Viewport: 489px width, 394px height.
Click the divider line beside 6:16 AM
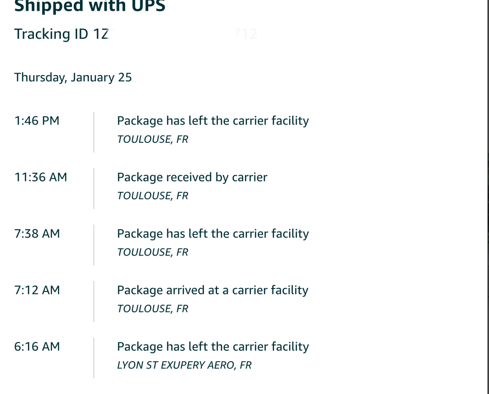pyautogui.click(x=94, y=358)
